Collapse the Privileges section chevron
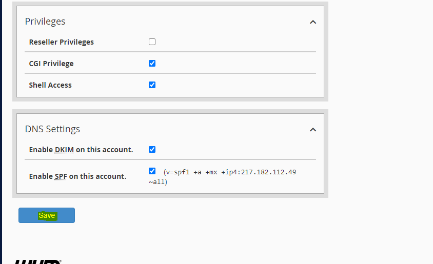The image size is (433, 264). 313,22
